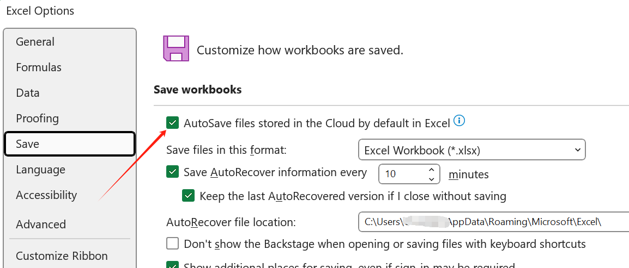Open the Save files in this format dropdown

point(472,150)
